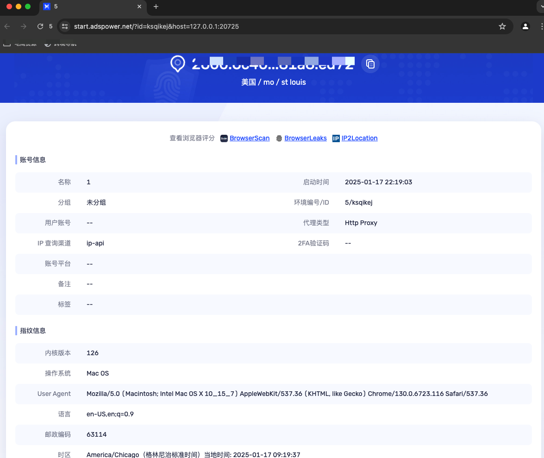Open the browser profile avatar icon
Image resolution: width=544 pixels, height=458 pixels.
pos(525,26)
